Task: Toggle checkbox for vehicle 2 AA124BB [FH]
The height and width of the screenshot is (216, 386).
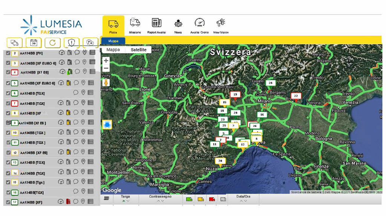Action: [8, 53]
